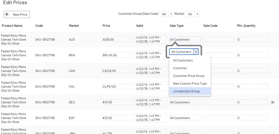This screenshot has width=279, height=134.
Task: Click the Sale Type field in ESP row
Action: click(x=185, y=118)
